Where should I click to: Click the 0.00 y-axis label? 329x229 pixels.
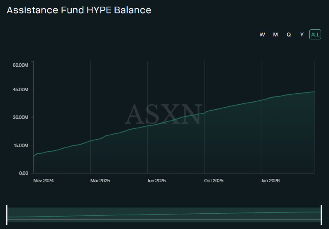[24, 173]
